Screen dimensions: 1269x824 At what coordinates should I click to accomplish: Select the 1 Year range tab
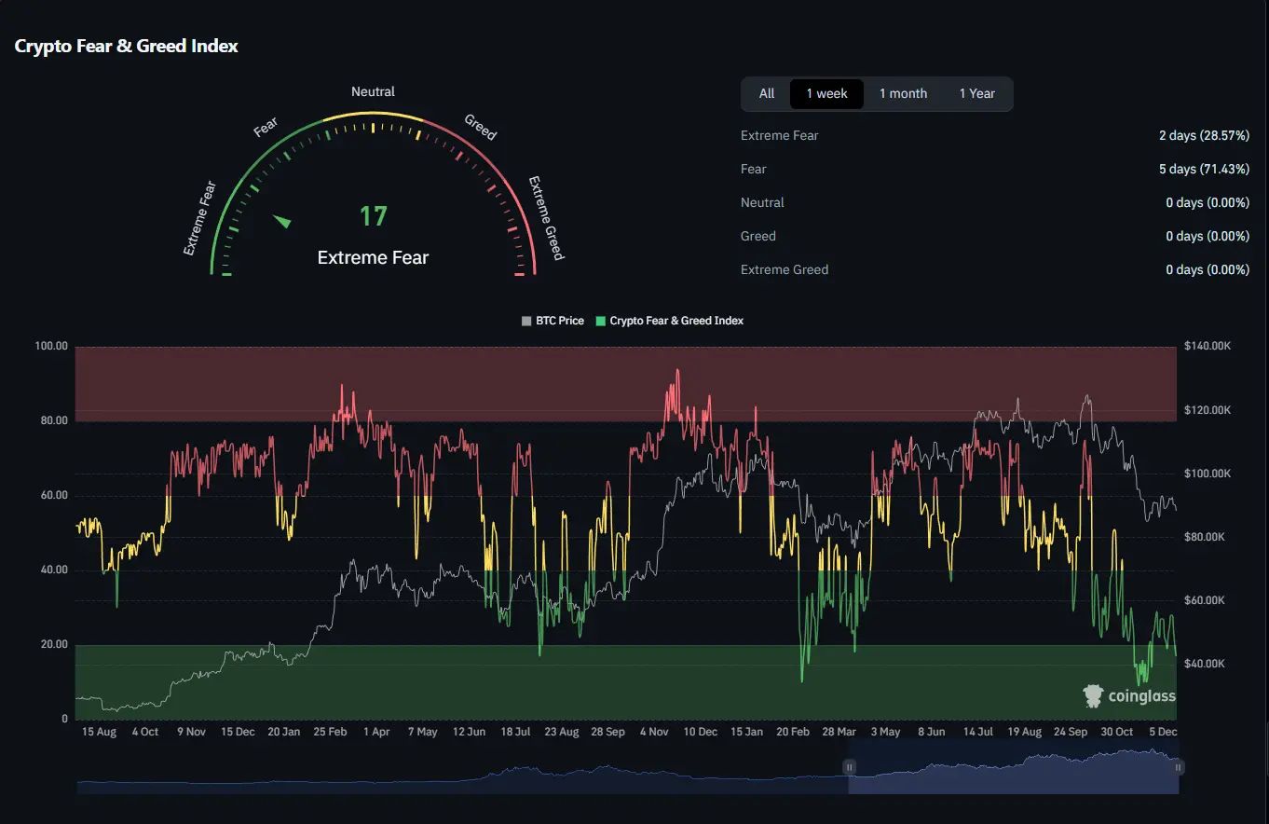tap(976, 93)
